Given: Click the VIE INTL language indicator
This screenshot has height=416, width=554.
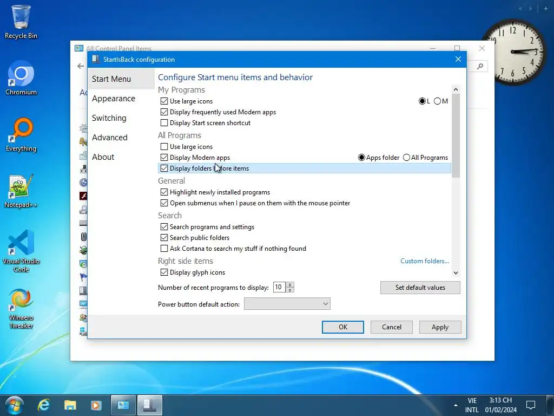Looking at the screenshot, I should point(472,405).
